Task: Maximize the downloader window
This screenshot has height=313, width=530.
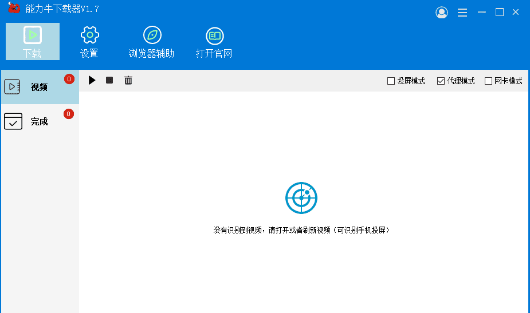Action: [500, 13]
